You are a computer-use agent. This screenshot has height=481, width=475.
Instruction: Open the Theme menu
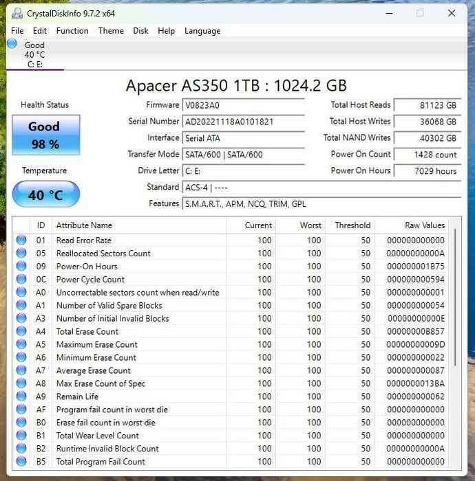coord(111,31)
